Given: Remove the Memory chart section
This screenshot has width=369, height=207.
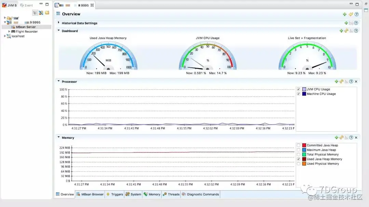Looking at the screenshot, I should pyautogui.click(x=356, y=138).
